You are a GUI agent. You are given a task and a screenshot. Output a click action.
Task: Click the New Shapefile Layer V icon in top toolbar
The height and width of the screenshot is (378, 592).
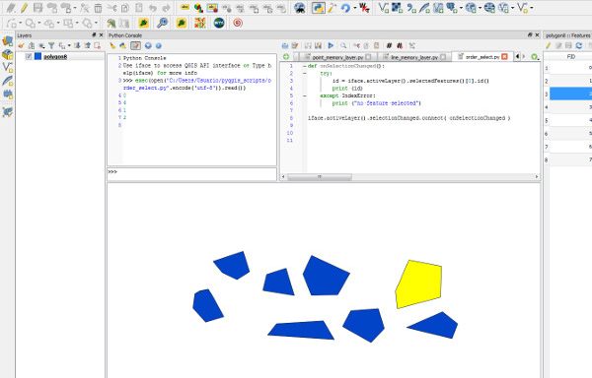coord(384,8)
